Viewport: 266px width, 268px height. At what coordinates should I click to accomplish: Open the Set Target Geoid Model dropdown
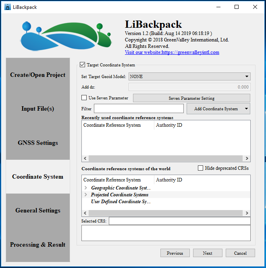tap(189, 76)
